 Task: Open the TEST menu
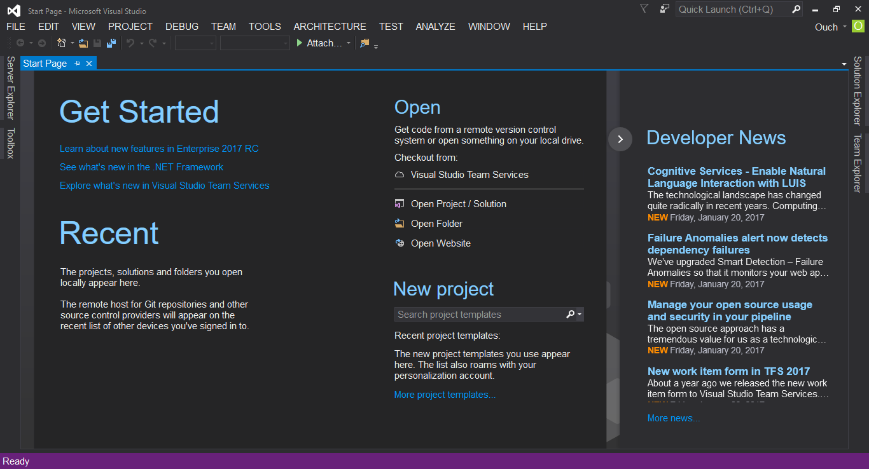click(391, 27)
